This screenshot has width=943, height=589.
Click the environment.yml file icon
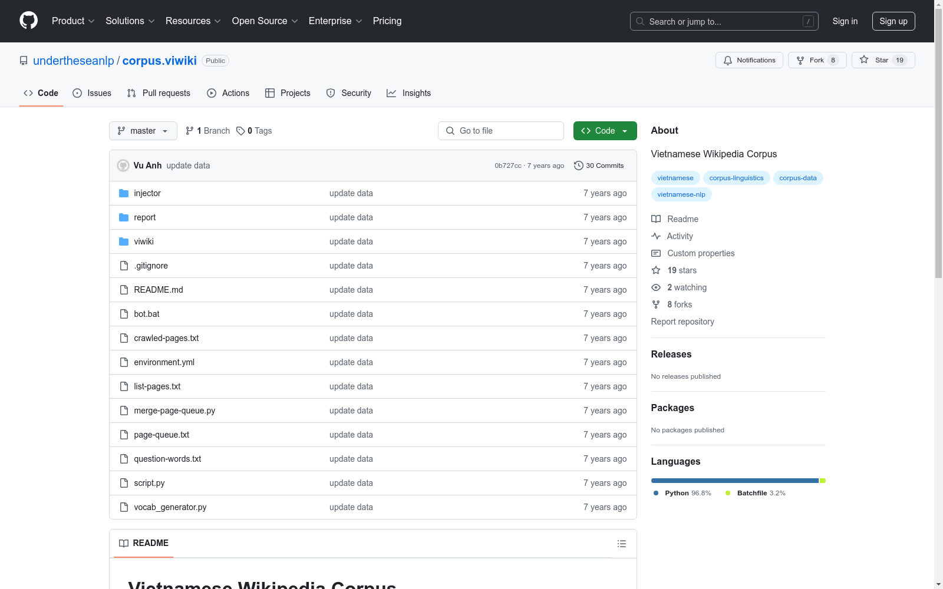[x=124, y=362]
